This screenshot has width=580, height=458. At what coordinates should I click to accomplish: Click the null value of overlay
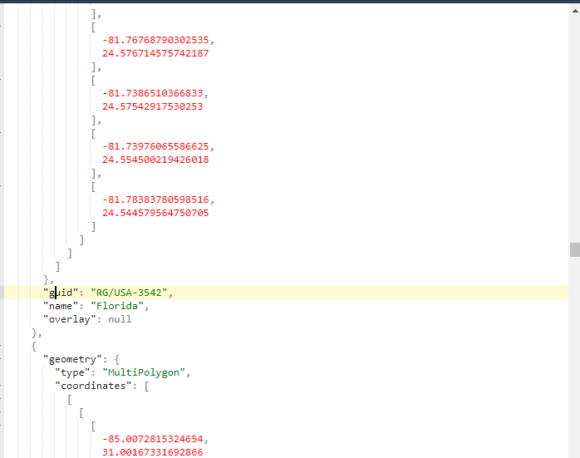click(x=120, y=319)
